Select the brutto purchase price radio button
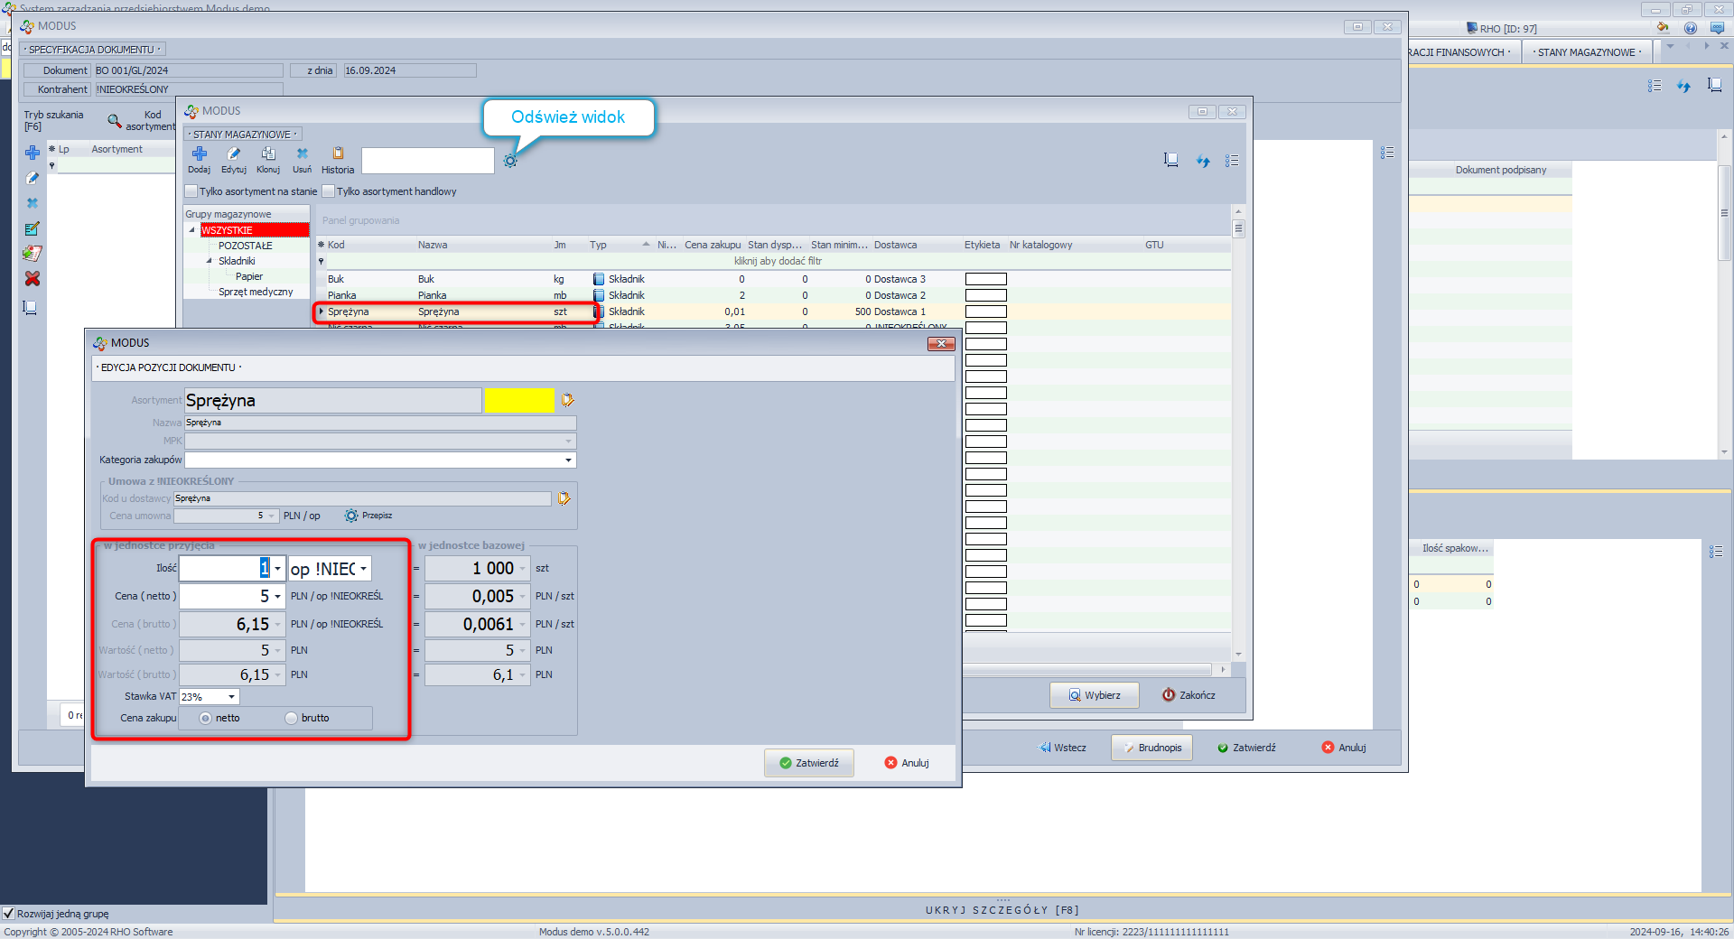Viewport: 1734px width, 939px height. tap(291, 719)
